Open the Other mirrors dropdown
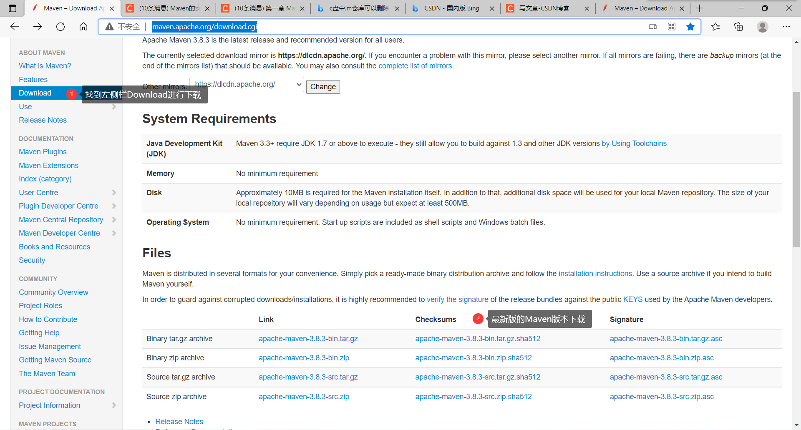The image size is (801, 430). click(247, 84)
